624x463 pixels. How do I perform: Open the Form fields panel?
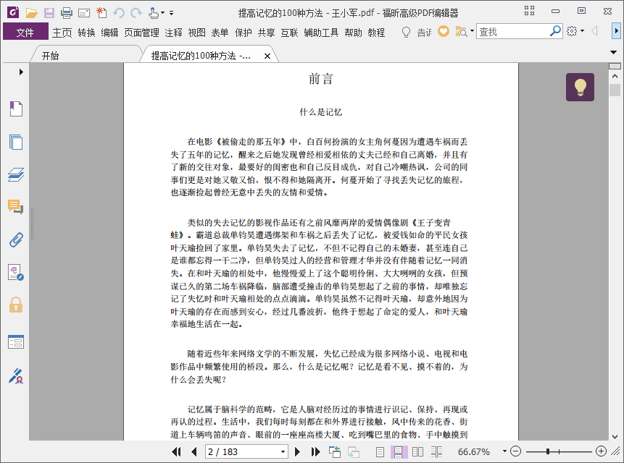pos(16,341)
